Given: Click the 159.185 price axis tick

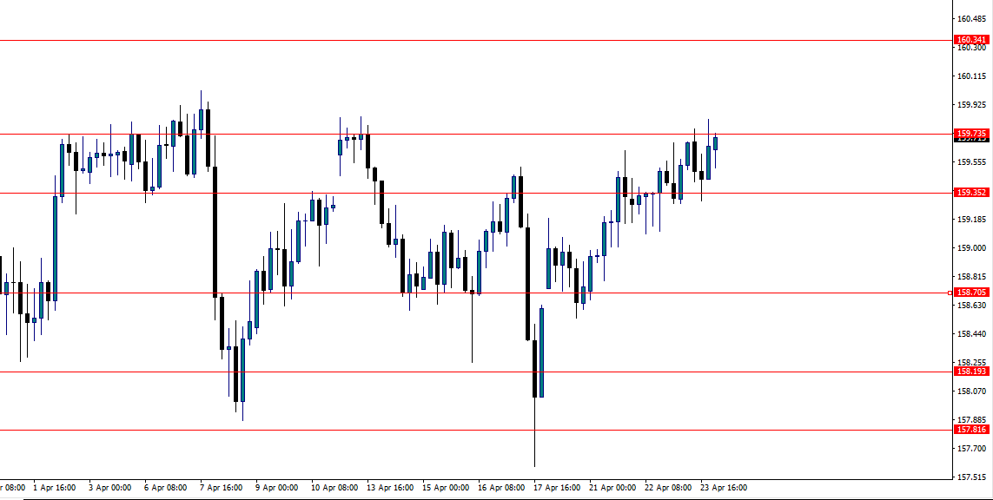Looking at the screenshot, I should click(x=971, y=220).
